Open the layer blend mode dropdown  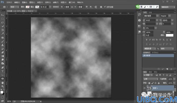(x=151, y=79)
